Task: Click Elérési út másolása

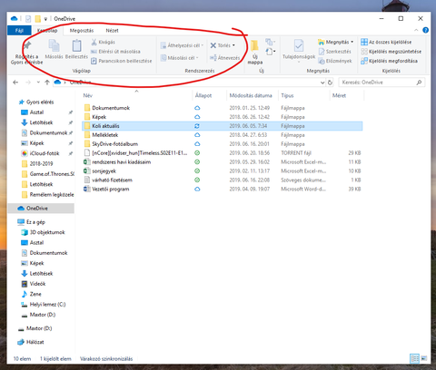Action: (115, 52)
